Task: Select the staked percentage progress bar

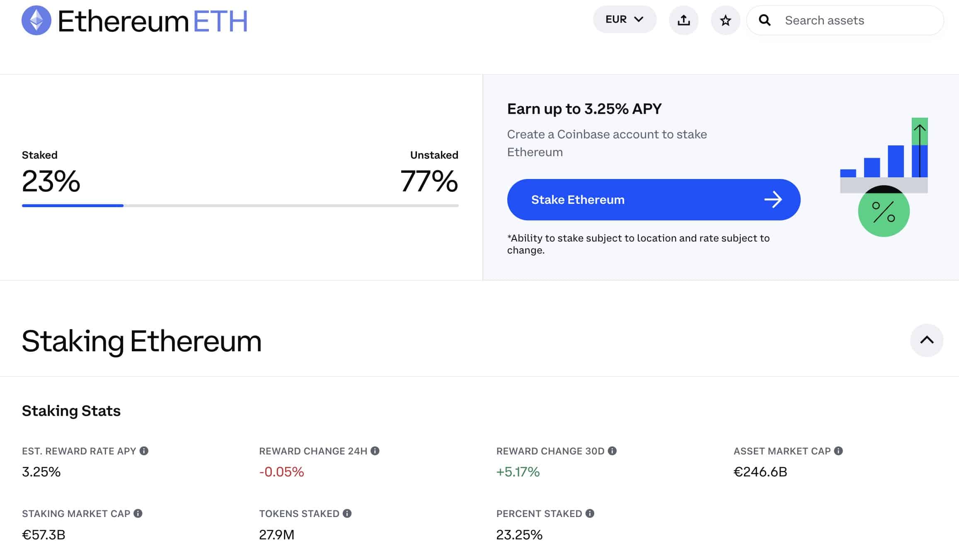Action: click(240, 205)
